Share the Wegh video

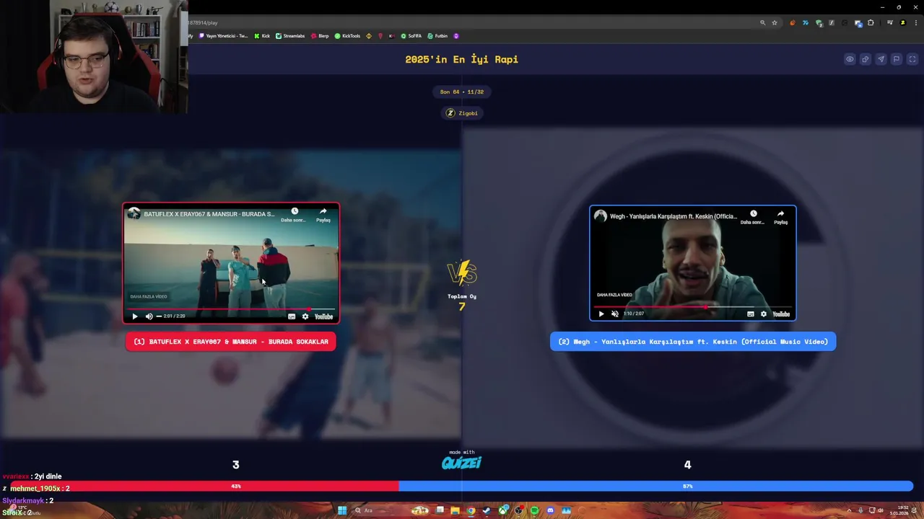[x=780, y=217]
